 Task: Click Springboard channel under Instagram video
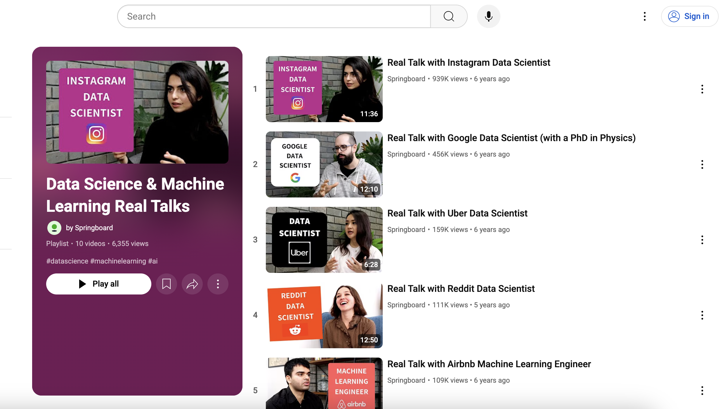[x=406, y=79]
